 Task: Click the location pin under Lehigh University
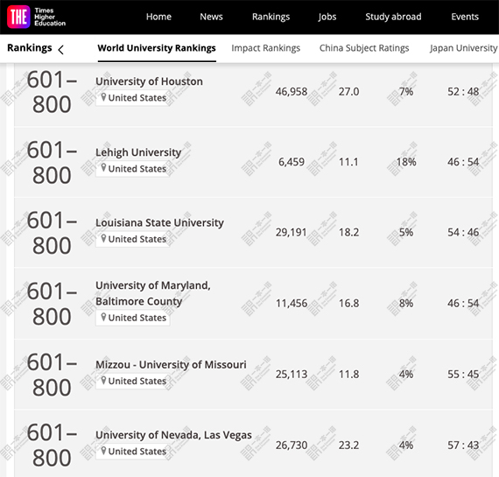tap(103, 168)
